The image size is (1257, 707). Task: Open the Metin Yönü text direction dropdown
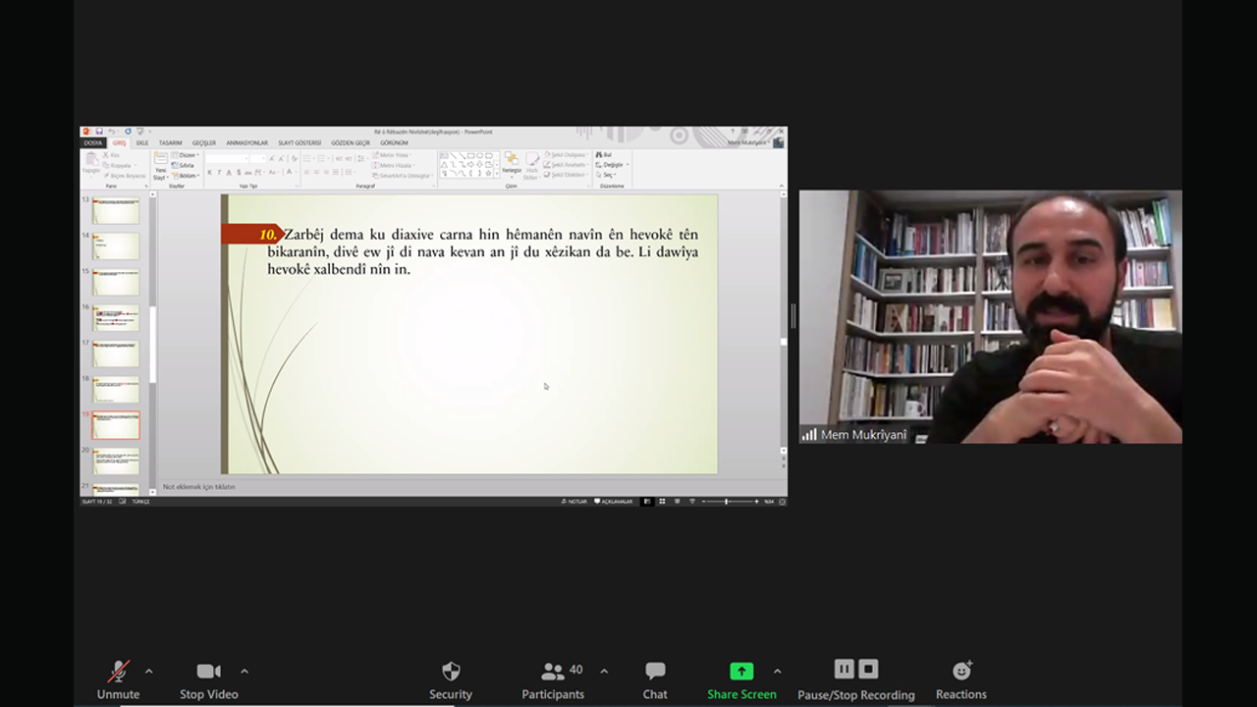[x=391, y=155]
